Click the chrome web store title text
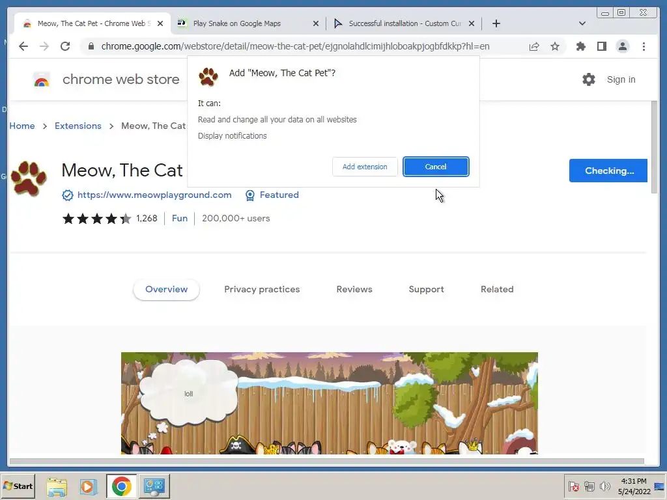Screen dimensions: 667x500 tap(121, 79)
